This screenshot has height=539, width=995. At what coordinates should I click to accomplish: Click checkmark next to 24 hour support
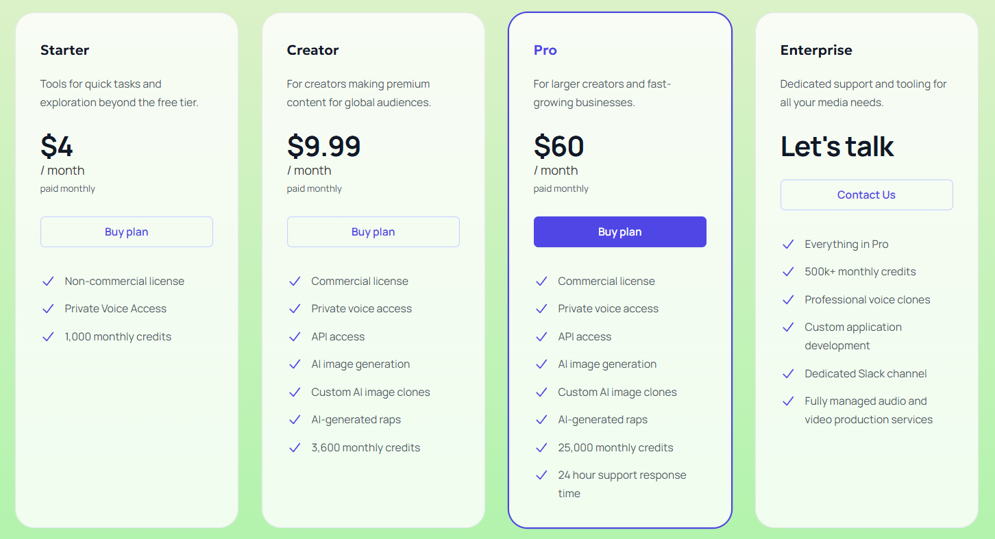(x=541, y=475)
